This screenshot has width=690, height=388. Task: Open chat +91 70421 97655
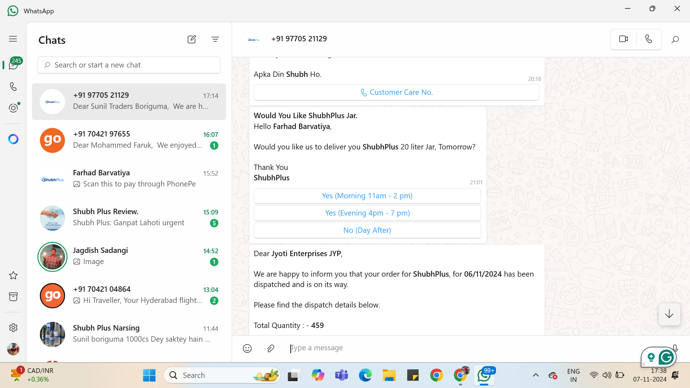tap(129, 140)
